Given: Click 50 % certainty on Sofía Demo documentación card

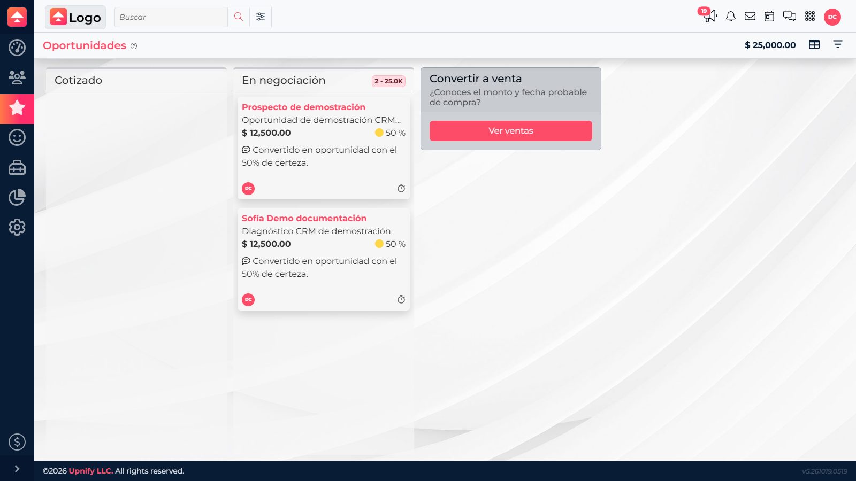Looking at the screenshot, I should click(x=390, y=244).
